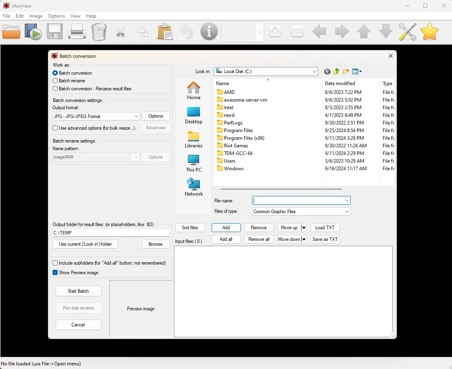The width and height of the screenshot is (452, 369).
Task: Open the Options menu
Action: pos(56,16)
